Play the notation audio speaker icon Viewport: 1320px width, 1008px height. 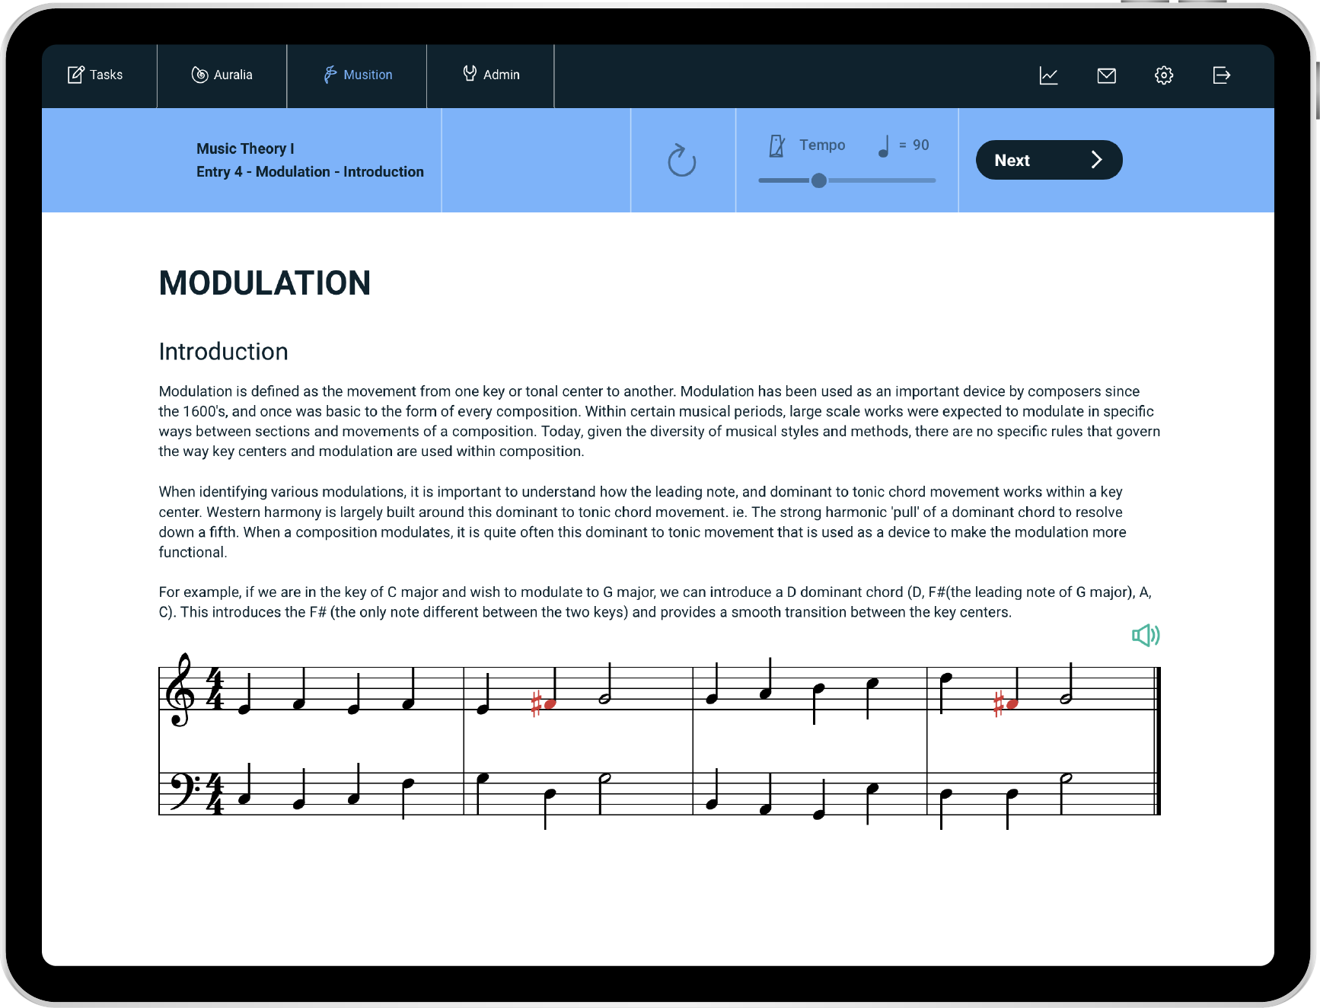tap(1145, 635)
